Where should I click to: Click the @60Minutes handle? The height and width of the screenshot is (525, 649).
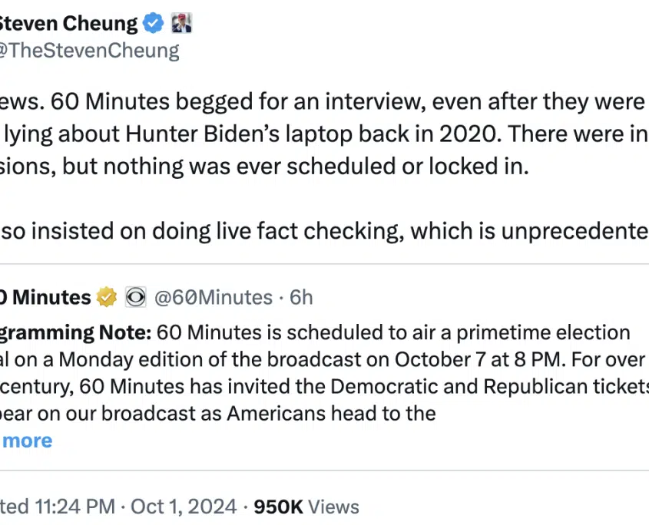(x=214, y=297)
